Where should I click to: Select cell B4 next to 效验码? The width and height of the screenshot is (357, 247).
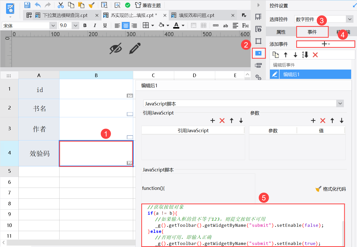pyautogui.click(x=96, y=153)
